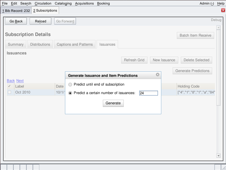
Task: Open the Admin (-) menu
Action: [x=207, y=3]
